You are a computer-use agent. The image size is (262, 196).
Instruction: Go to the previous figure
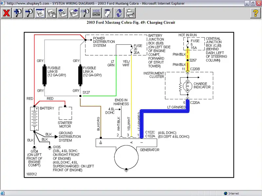[63, 13]
